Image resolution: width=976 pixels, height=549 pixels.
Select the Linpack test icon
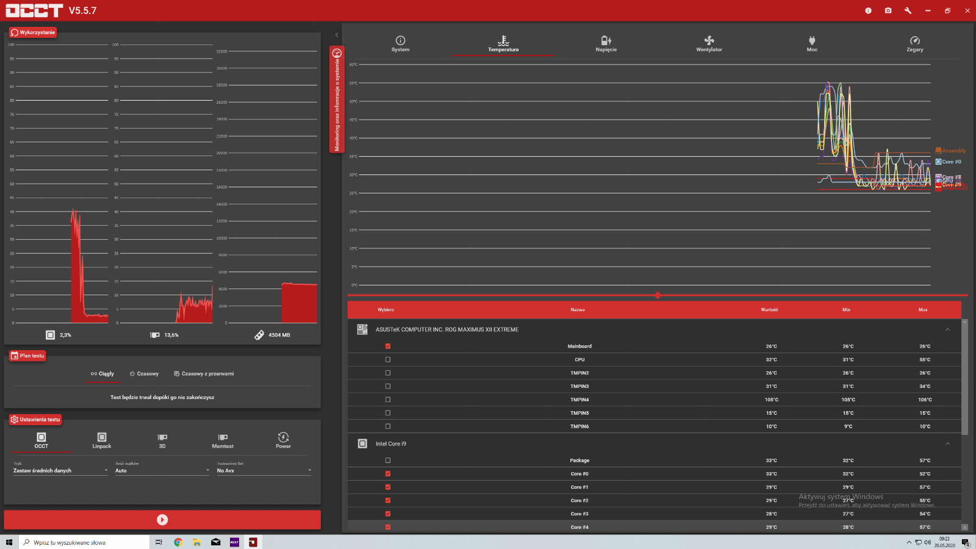(102, 440)
